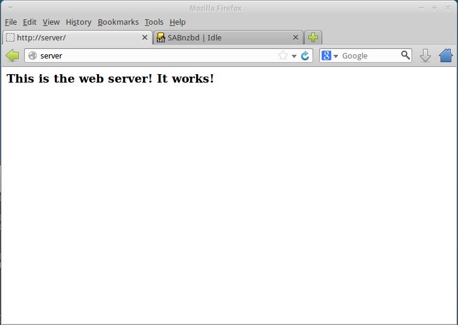Open the Bookmarks menu

coord(118,22)
